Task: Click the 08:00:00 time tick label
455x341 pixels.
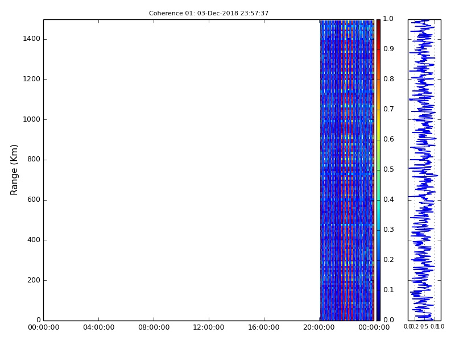Action: [154, 327]
